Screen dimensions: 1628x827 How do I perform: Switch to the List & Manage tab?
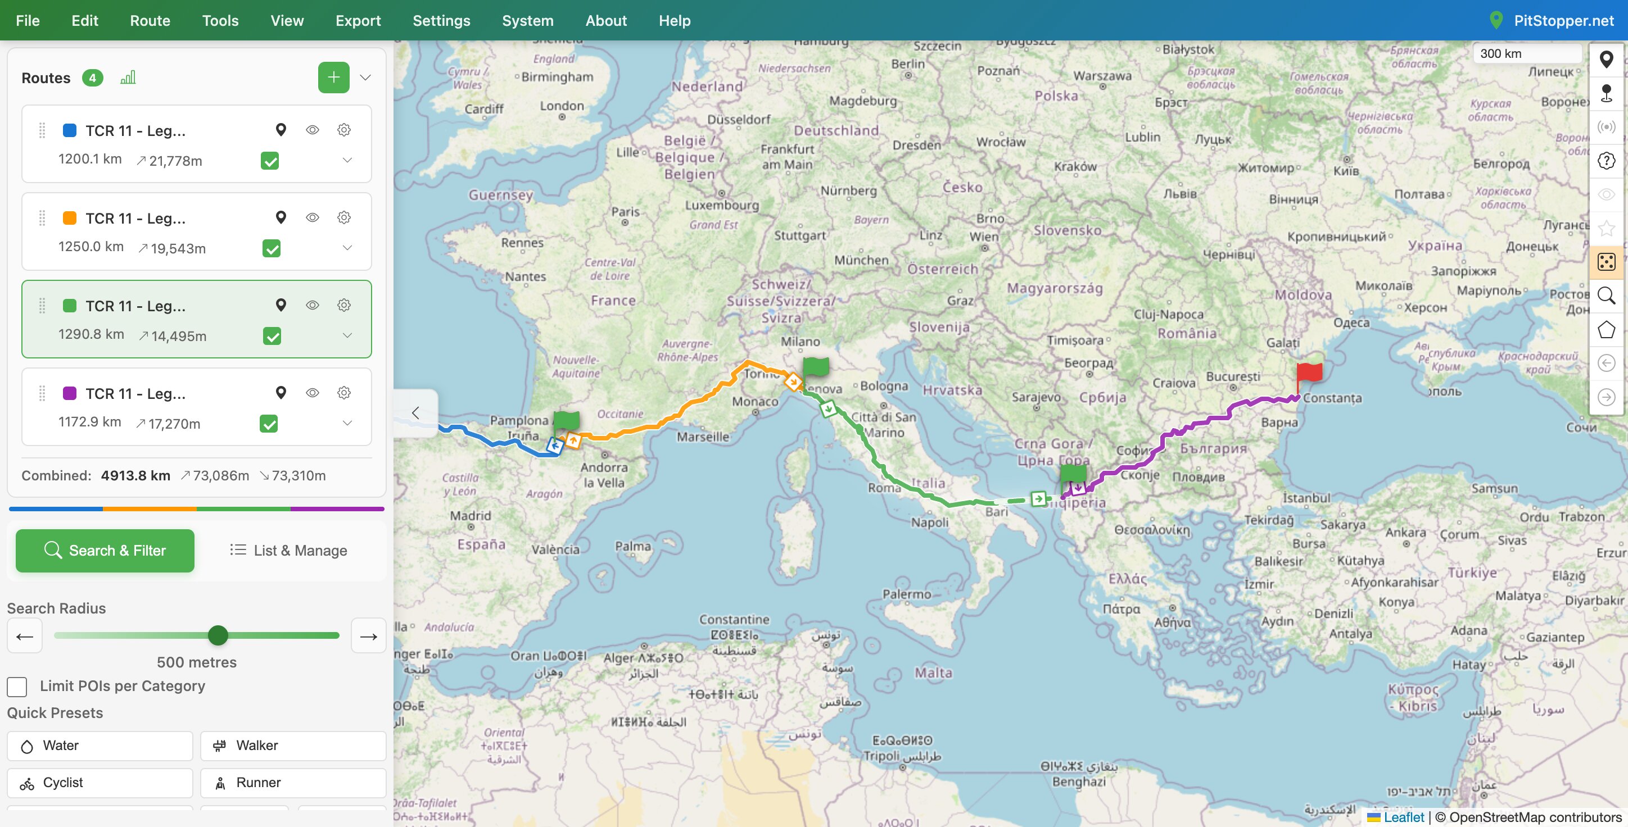click(x=289, y=551)
